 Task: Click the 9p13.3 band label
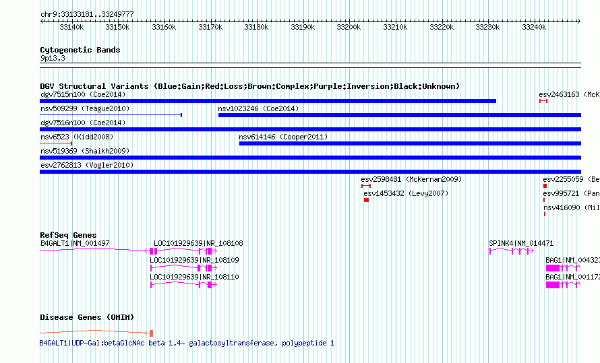click(53, 58)
